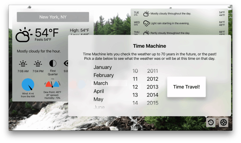Select January in the month picker
The height and width of the screenshot is (143, 241).
tap(103, 67)
